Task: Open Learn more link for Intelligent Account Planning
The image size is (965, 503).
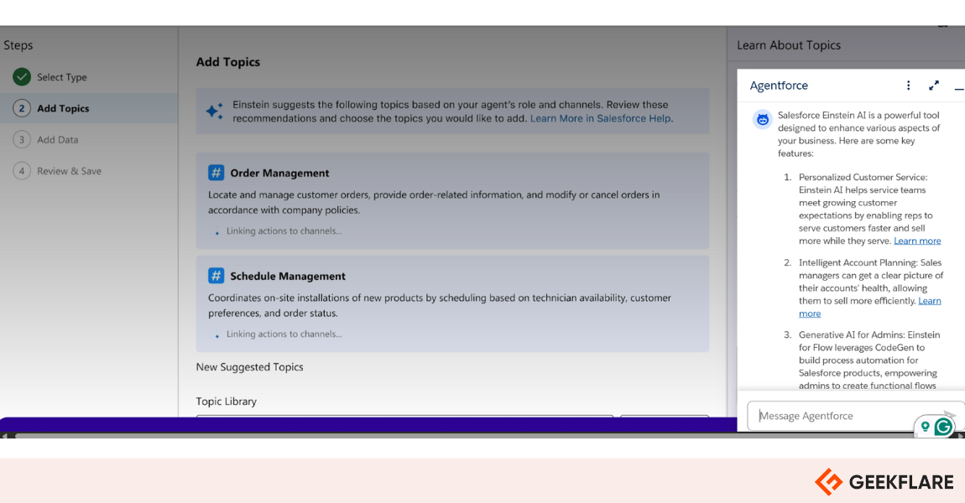Action: coord(929,301)
